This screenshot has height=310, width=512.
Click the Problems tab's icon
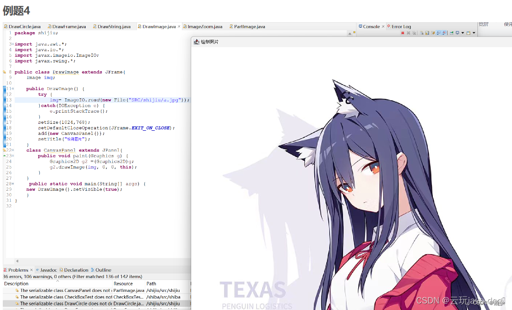point(5,270)
